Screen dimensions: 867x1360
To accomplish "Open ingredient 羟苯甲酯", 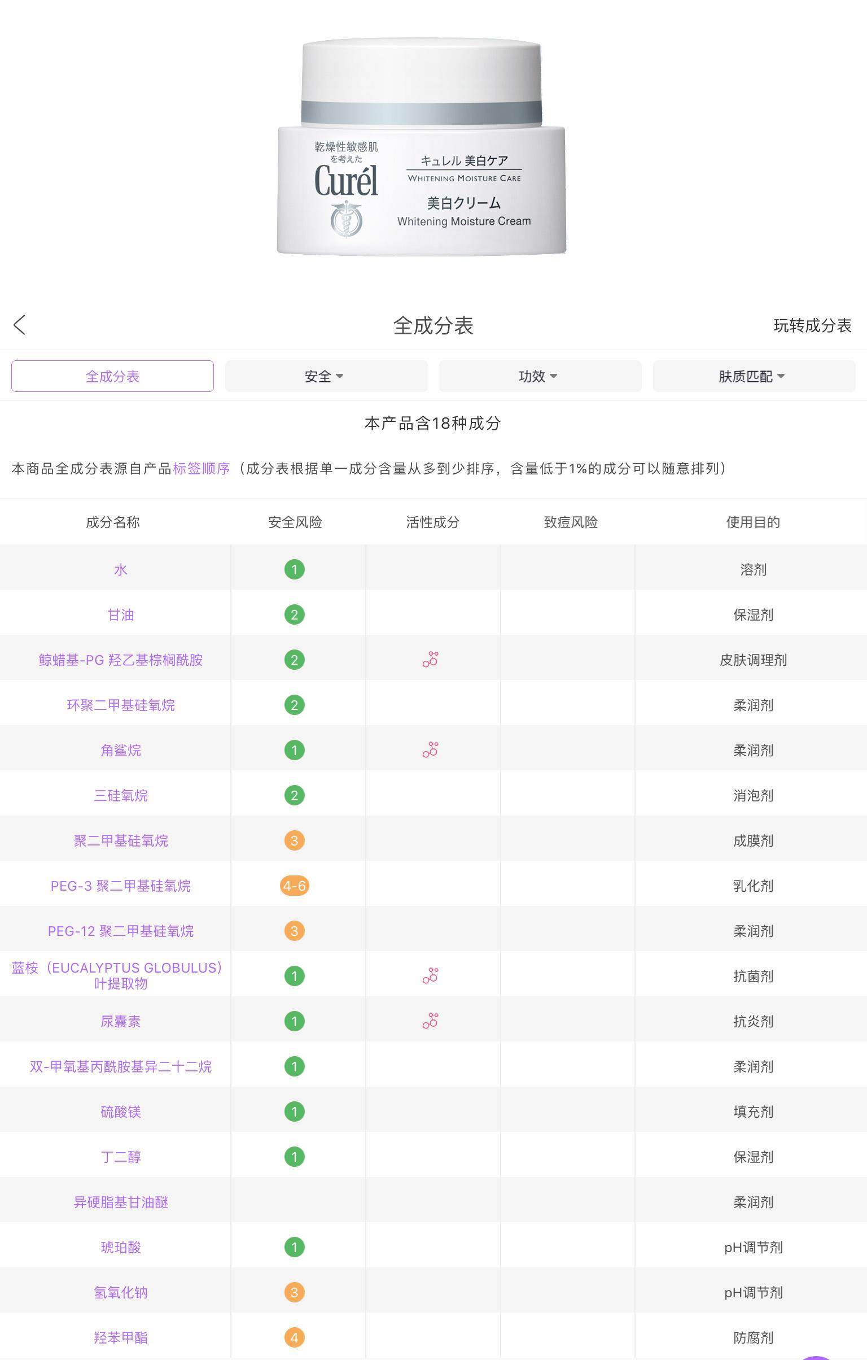I will (121, 1337).
